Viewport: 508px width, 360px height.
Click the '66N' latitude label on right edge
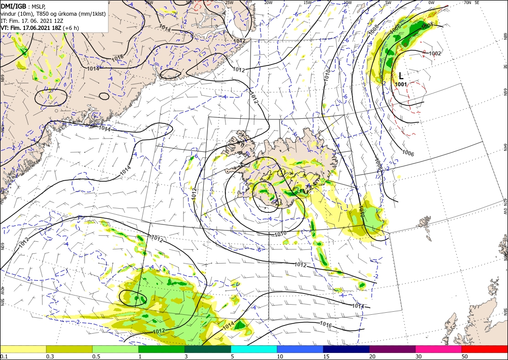[x=505, y=92]
